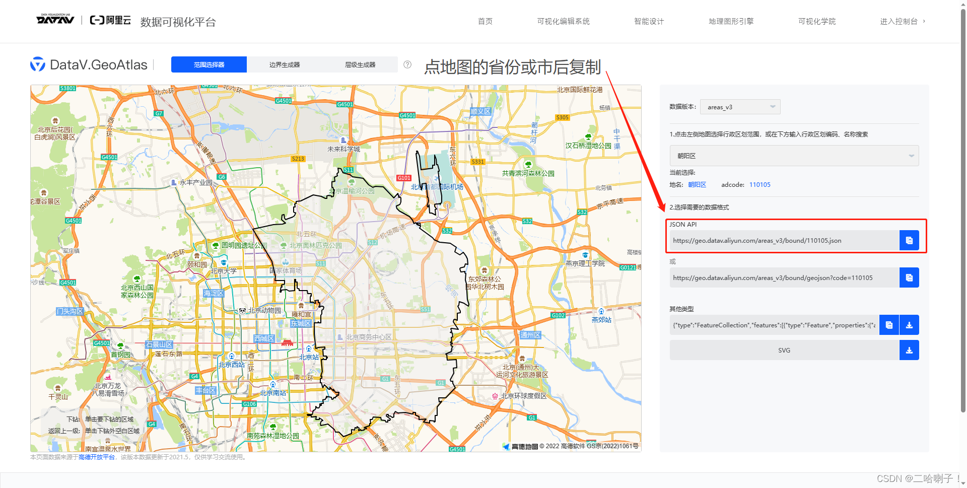The image size is (967, 488).
Task: Copy the FeatureCollection JSON text
Action: click(889, 325)
